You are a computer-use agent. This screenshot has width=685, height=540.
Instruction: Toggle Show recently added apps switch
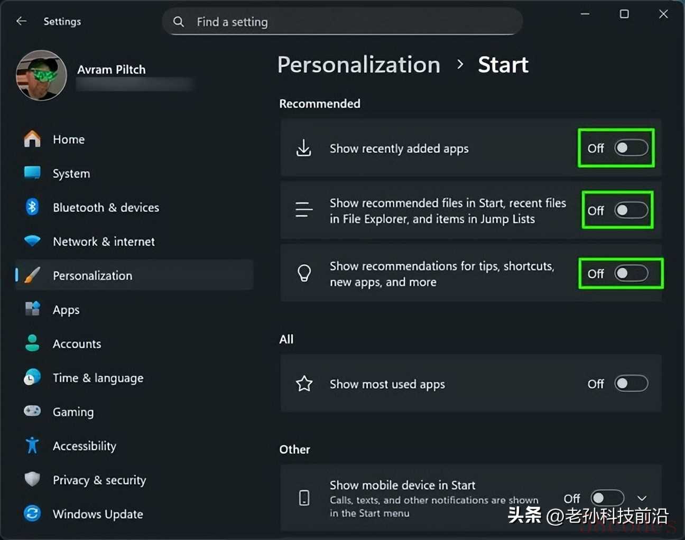pos(631,148)
